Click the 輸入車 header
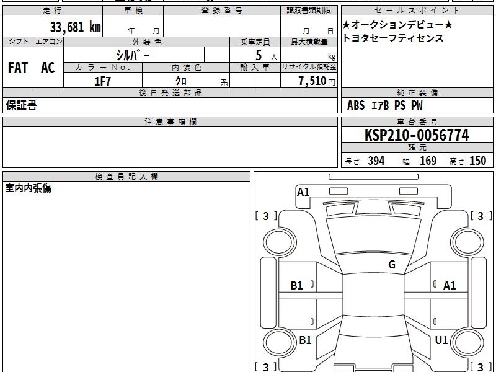The height and width of the screenshot is (372, 496). [x=255, y=68]
